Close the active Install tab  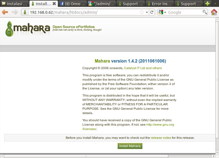pos(54,4)
